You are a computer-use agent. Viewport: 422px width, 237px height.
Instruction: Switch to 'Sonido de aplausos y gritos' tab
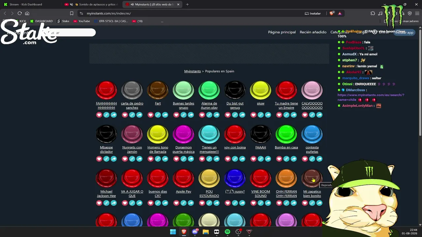(92, 4)
